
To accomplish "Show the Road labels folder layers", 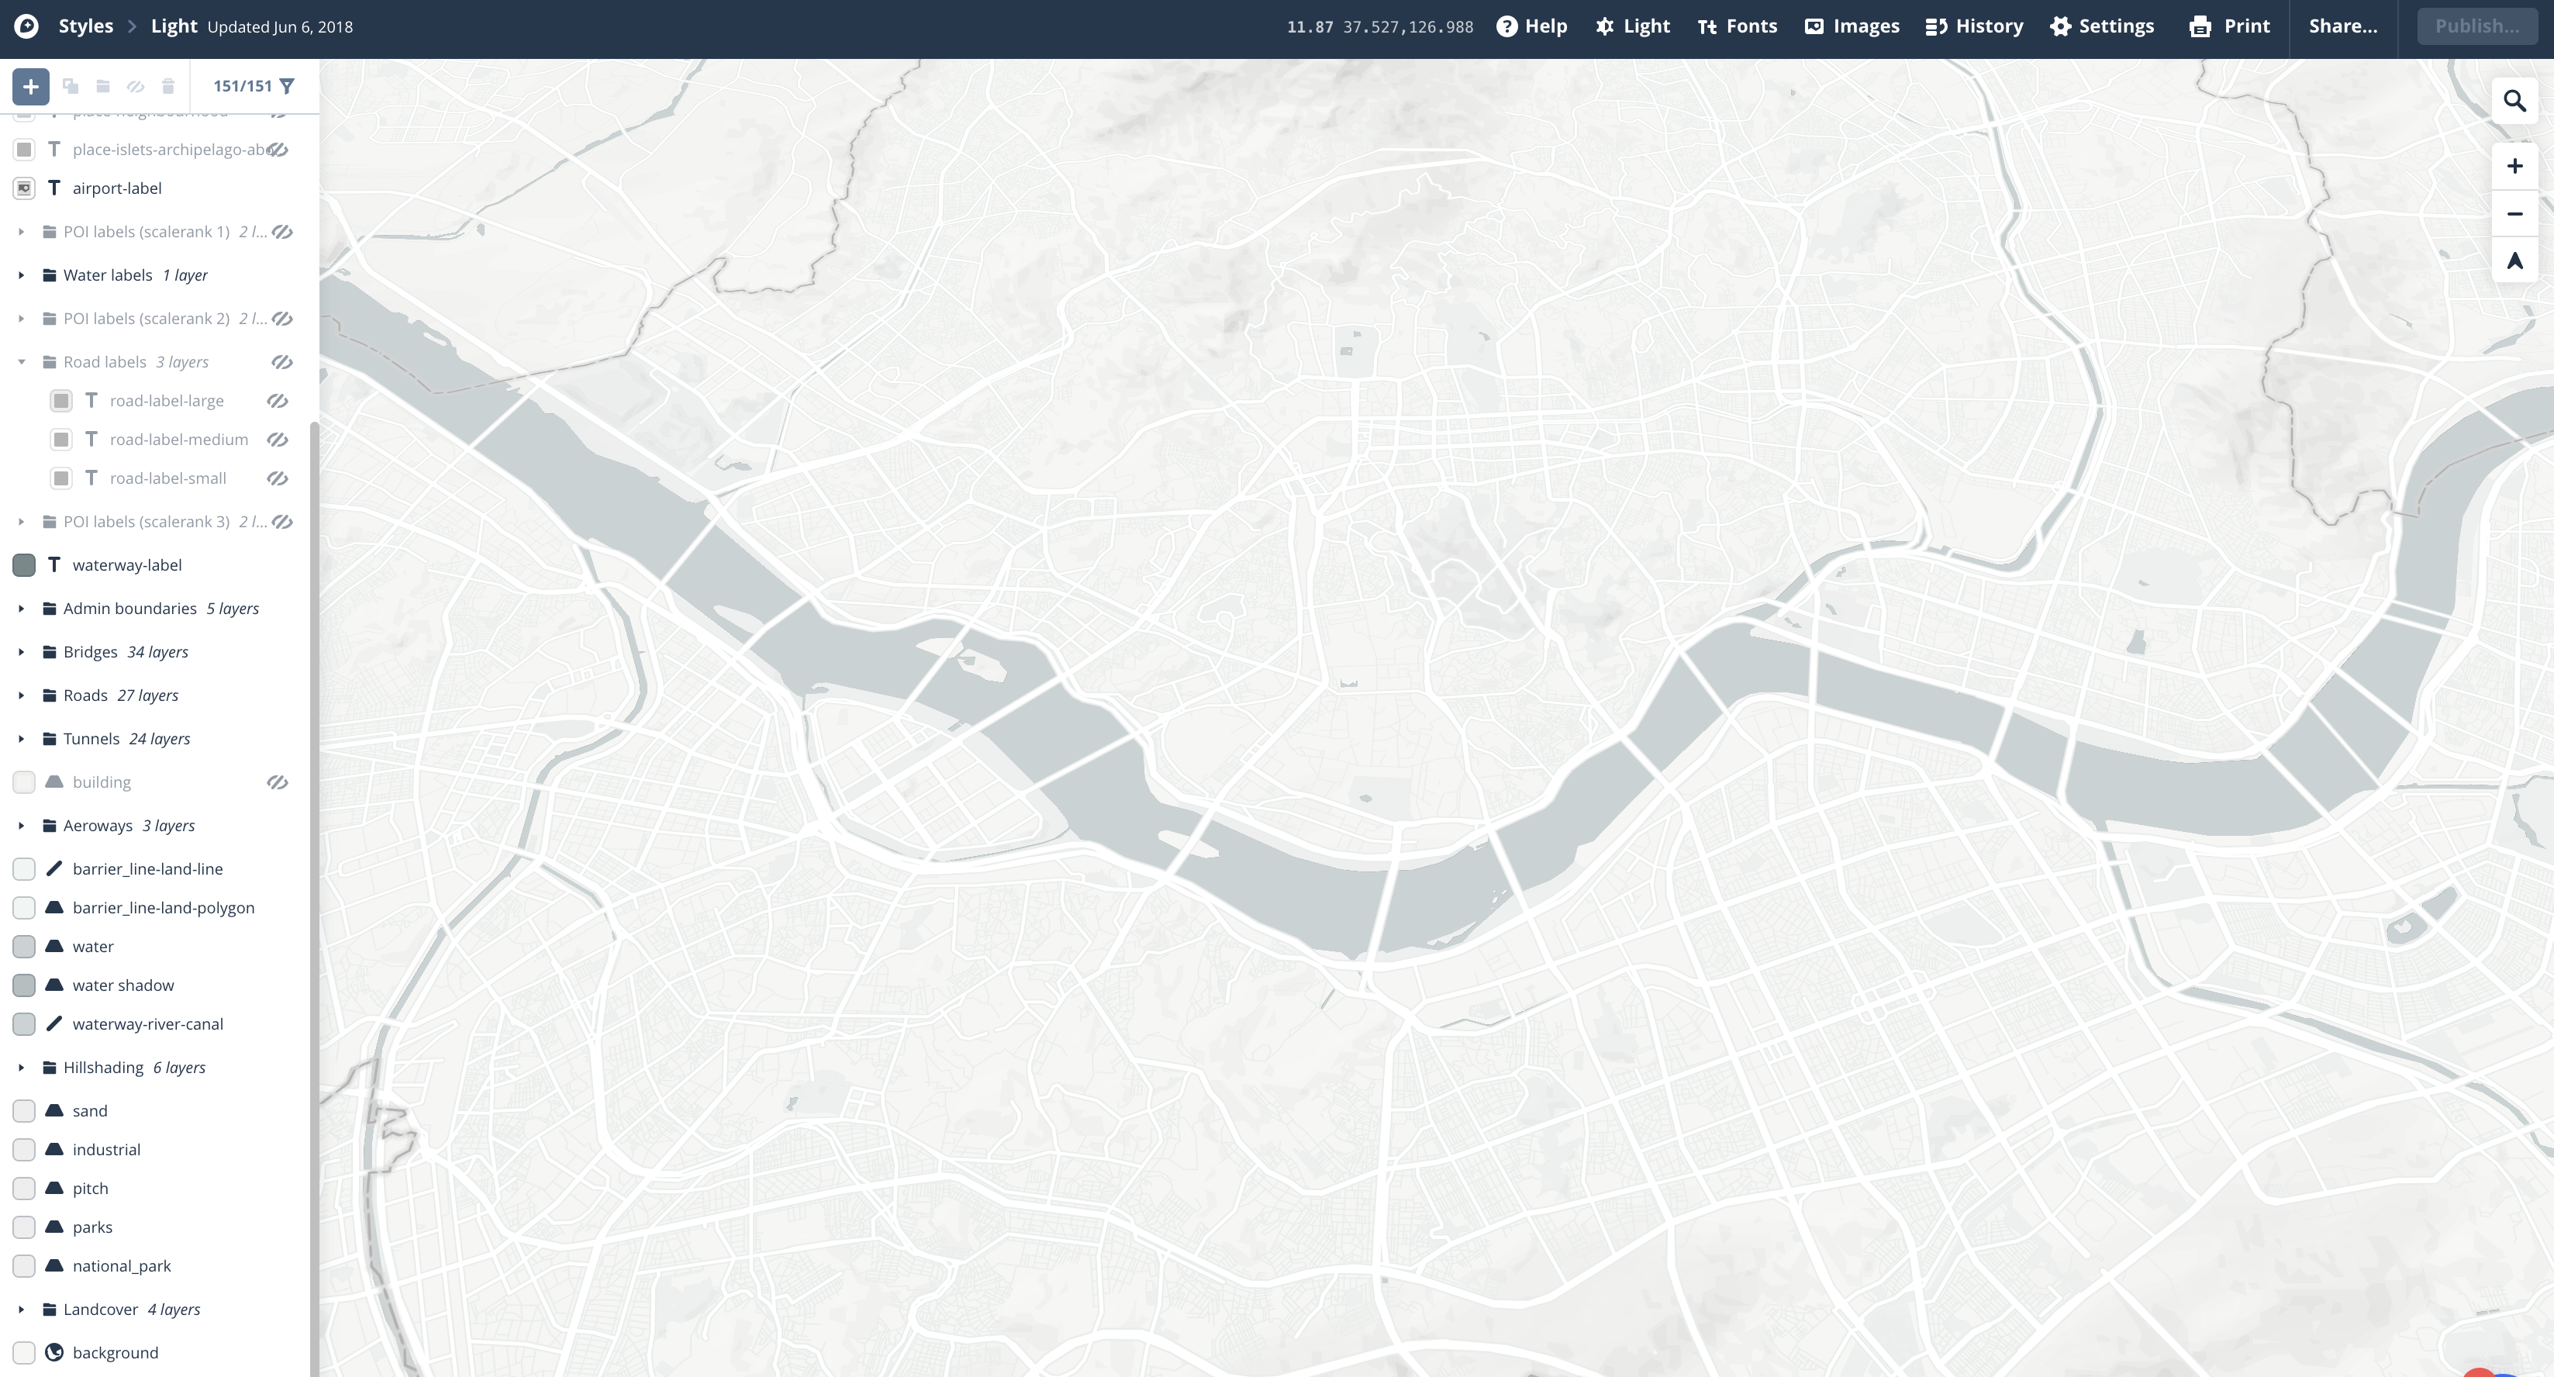I will (x=282, y=363).
